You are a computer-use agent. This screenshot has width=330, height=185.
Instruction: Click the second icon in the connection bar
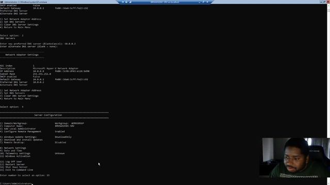(126, 2)
